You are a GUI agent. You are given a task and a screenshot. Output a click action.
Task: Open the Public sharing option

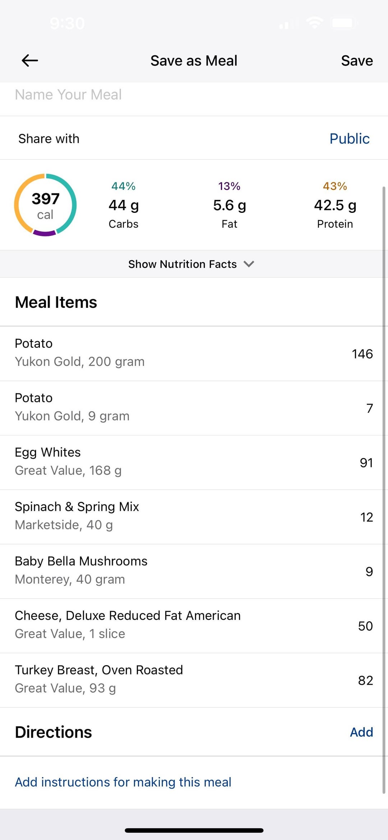pyautogui.click(x=349, y=138)
